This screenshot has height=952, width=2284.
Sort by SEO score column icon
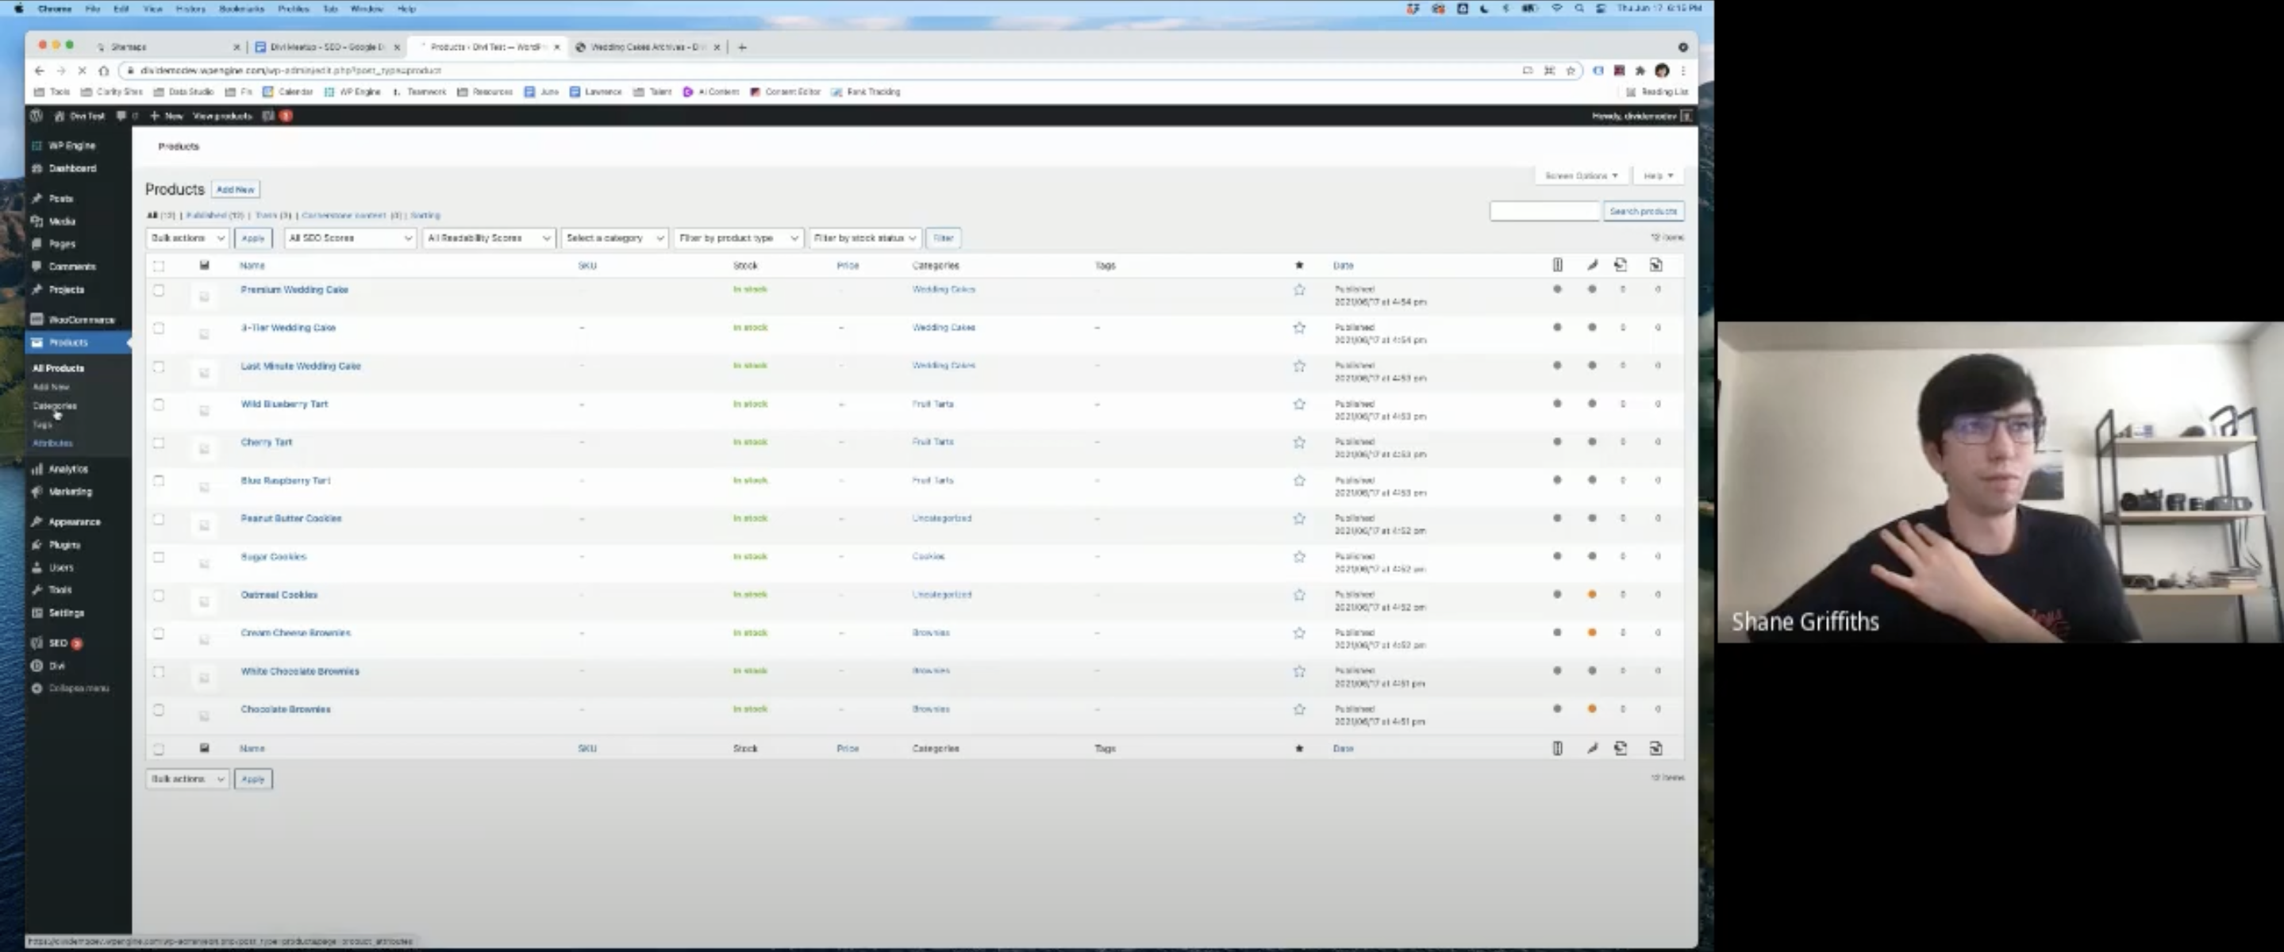1557,265
